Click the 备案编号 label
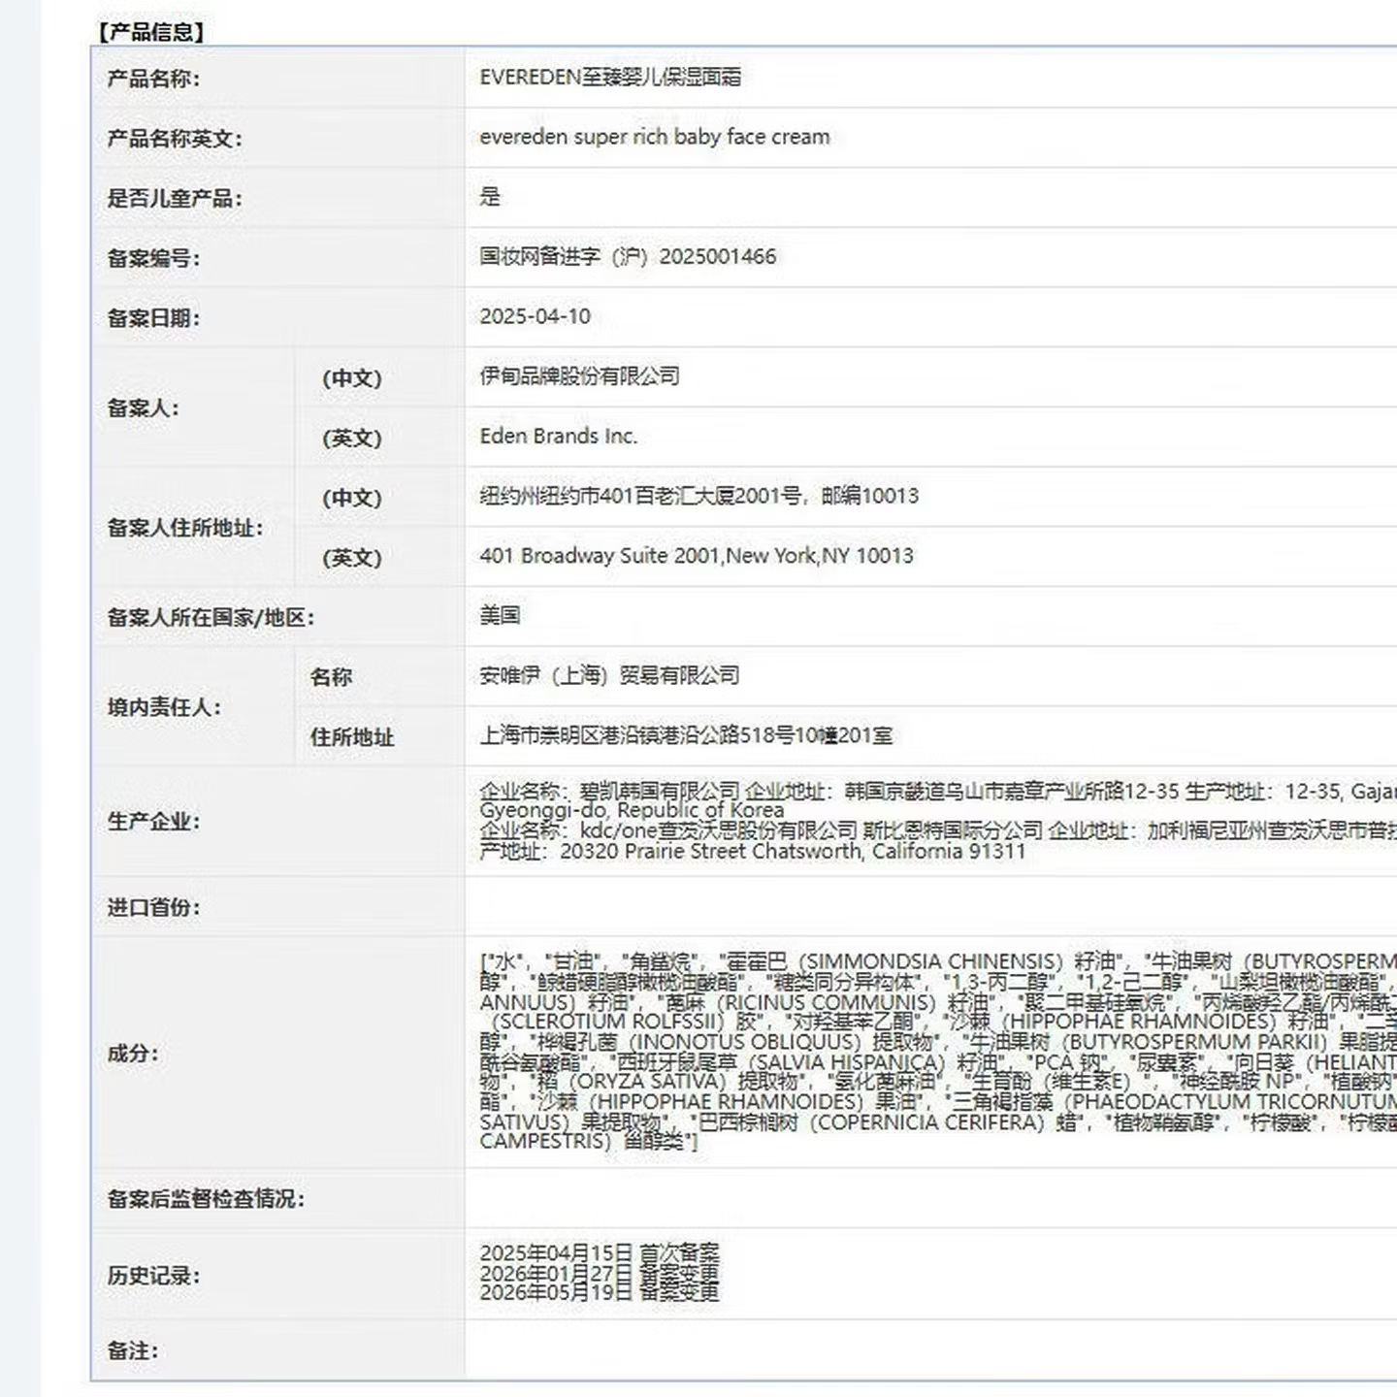Viewport: 1397px width, 1397px height. (153, 259)
